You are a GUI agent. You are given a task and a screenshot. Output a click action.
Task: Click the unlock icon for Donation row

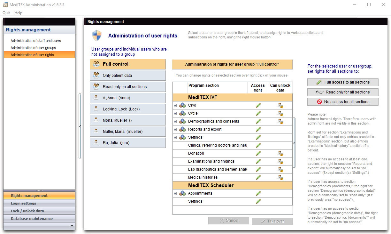pyautogui.click(x=280, y=153)
